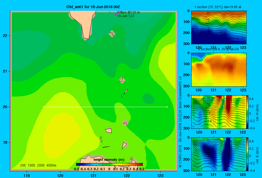
Task: Click the 'vel. N (m/s)' axis label
Action: click(257, 113)
